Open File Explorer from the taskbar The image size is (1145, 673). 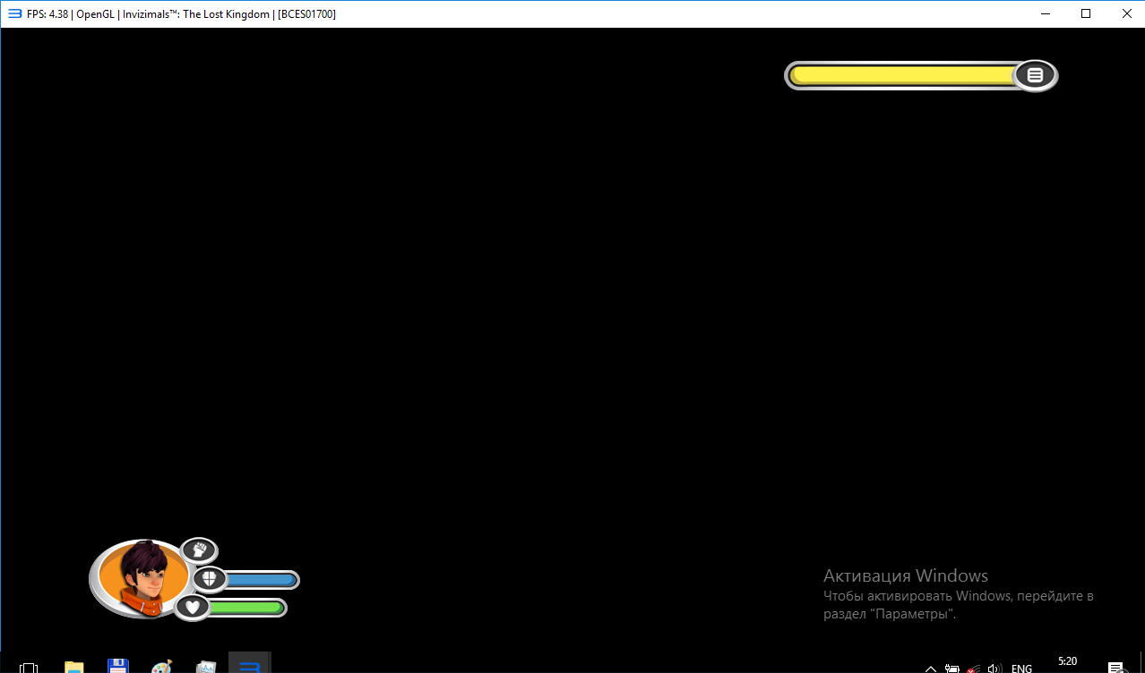click(x=73, y=667)
